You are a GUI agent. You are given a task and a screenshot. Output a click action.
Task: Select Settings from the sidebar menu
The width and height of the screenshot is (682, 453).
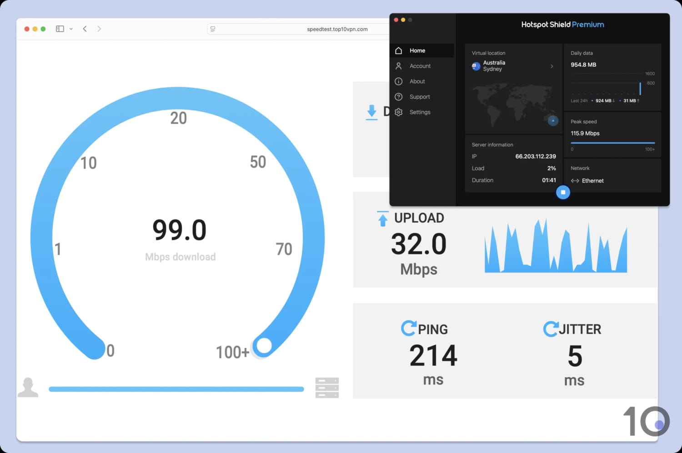420,112
